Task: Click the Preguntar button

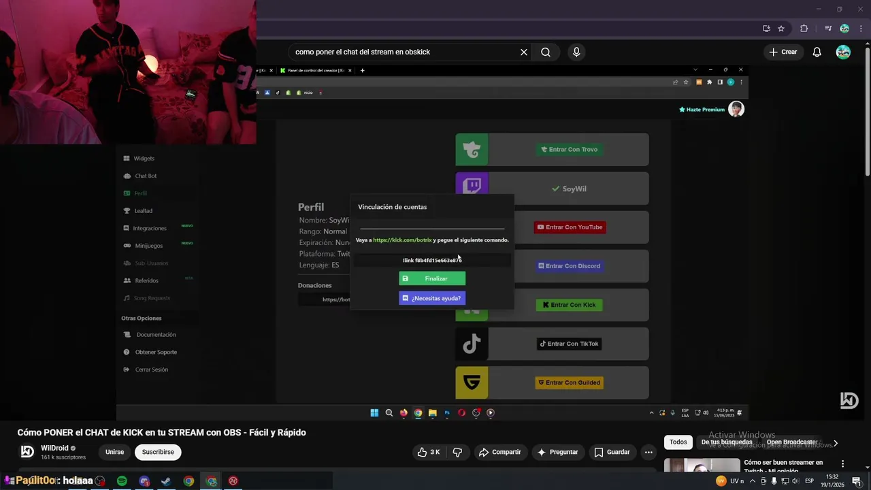Action: pos(557,452)
